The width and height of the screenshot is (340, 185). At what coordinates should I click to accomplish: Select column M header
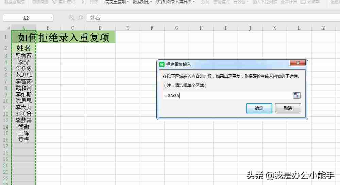pyautogui.click(x=324, y=28)
